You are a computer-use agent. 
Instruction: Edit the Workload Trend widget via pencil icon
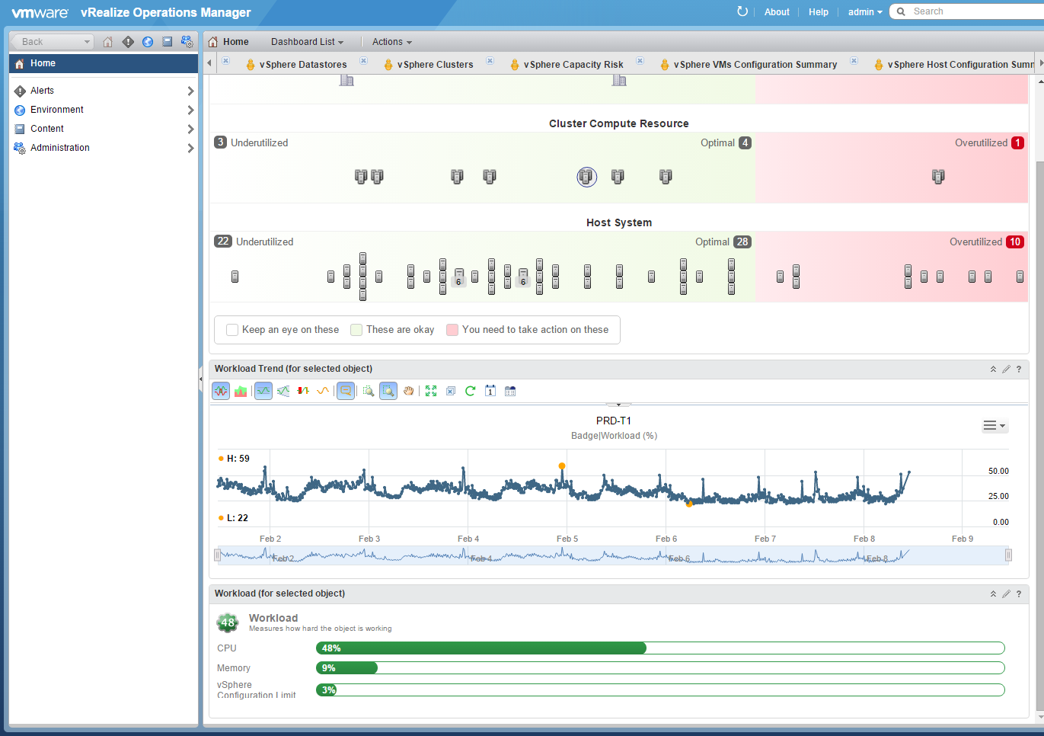[1006, 369]
